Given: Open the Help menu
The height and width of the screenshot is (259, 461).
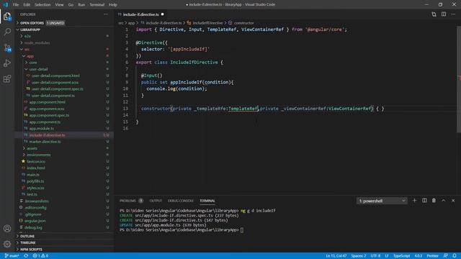Looking at the screenshot, I should click(x=113, y=5).
